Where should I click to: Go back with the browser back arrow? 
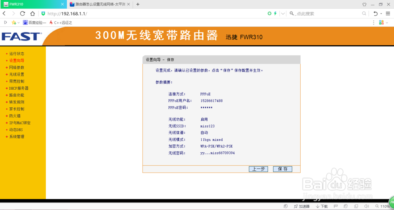pyautogui.click(x=4, y=13)
